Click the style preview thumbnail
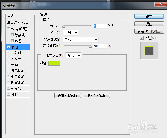Screen dimensions: 167x138 tap(149, 51)
